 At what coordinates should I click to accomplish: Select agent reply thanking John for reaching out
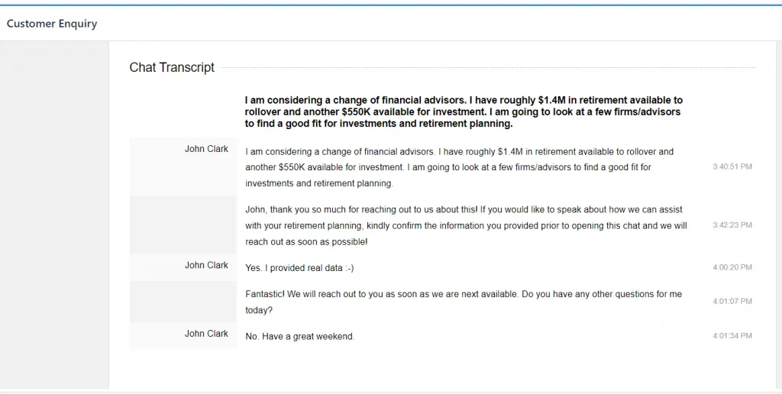click(466, 225)
